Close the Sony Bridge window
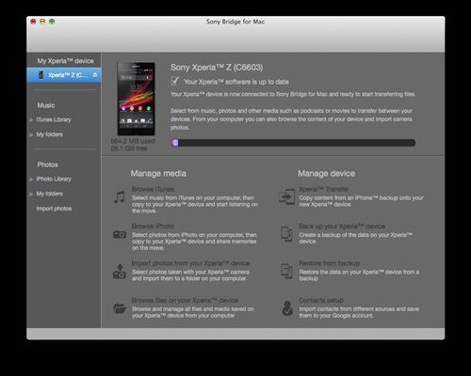 [x=33, y=22]
